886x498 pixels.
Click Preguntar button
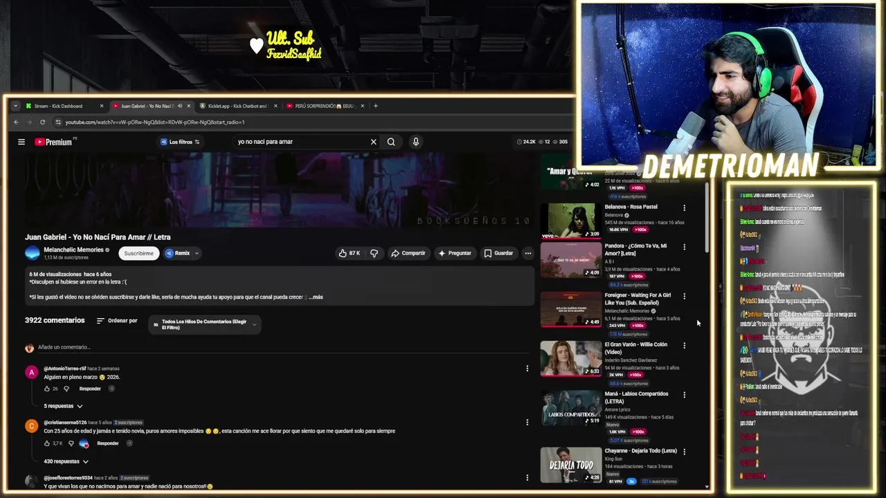pyautogui.click(x=454, y=253)
